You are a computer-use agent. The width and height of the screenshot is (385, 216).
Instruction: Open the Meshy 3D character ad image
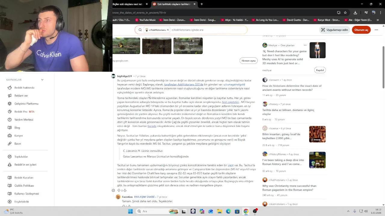[317, 50]
